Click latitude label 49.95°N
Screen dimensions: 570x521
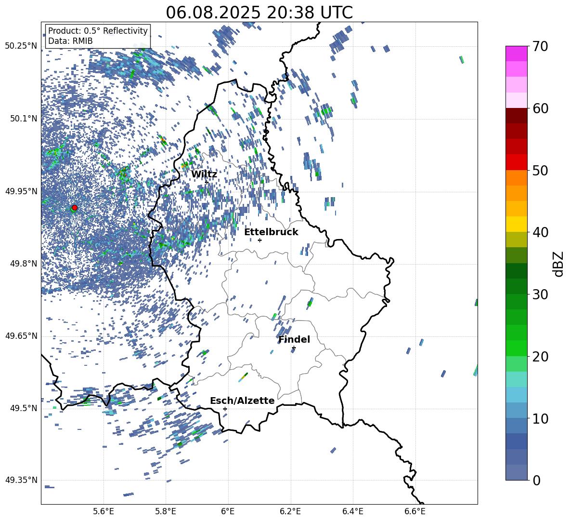coord(21,191)
